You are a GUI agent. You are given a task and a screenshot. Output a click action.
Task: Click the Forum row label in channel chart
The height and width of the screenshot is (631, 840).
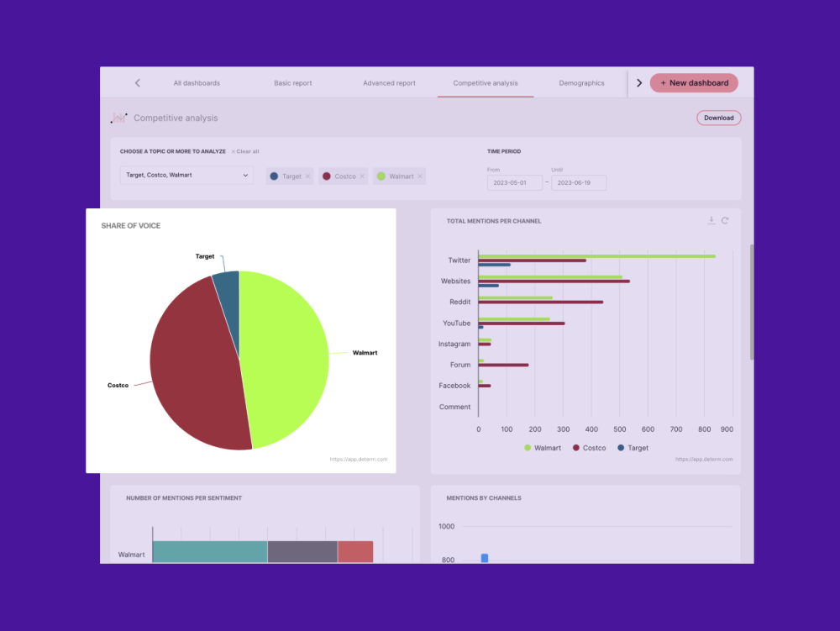460,365
